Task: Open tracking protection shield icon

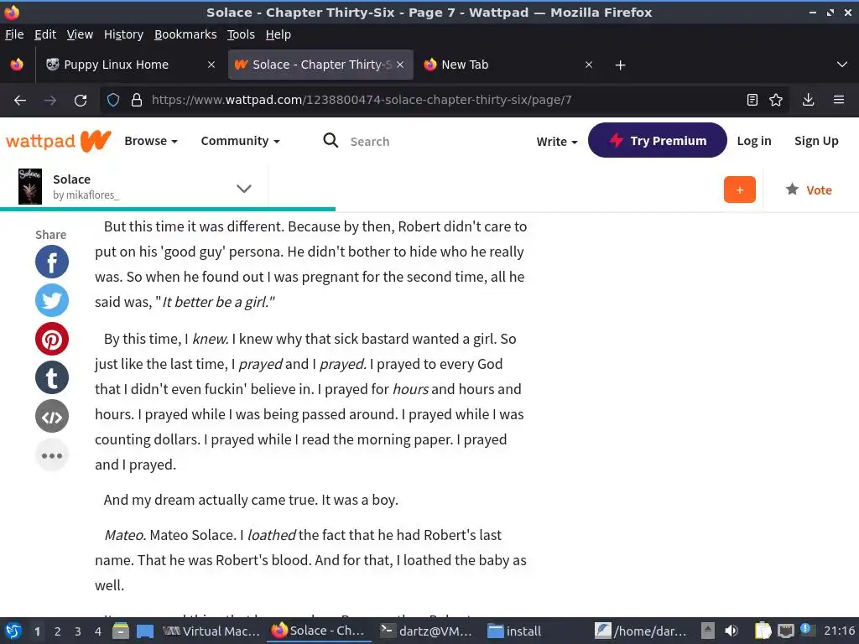Action: pos(113,101)
